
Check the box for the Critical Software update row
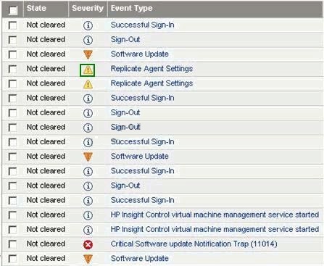click(12, 244)
